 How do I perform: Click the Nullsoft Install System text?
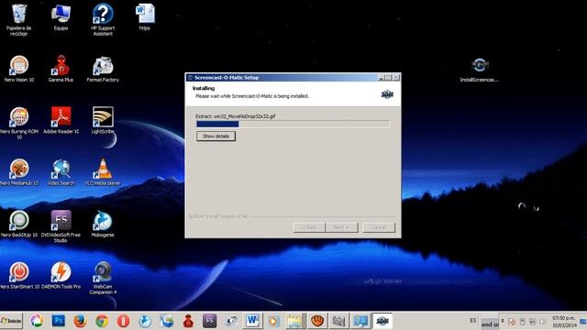click(218, 216)
